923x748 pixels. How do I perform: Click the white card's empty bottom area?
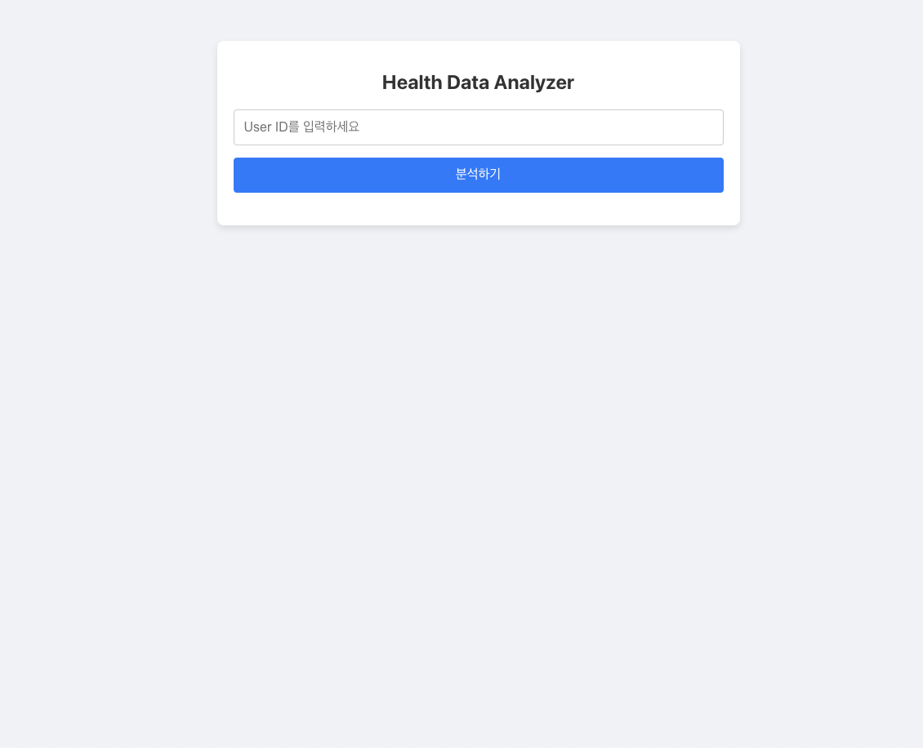click(x=478, y=209)
